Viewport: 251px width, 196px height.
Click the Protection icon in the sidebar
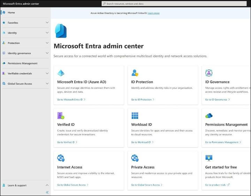click(4, 43)
